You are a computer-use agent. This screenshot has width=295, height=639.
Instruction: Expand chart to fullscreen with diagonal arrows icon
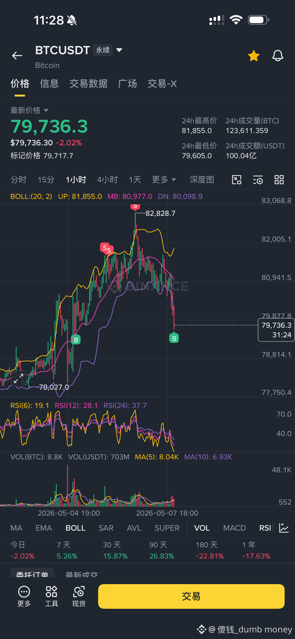[19, 378]
